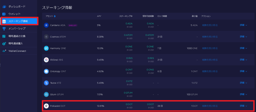
Task: Click the crypto exchange icon
Action: click(4, 36)
